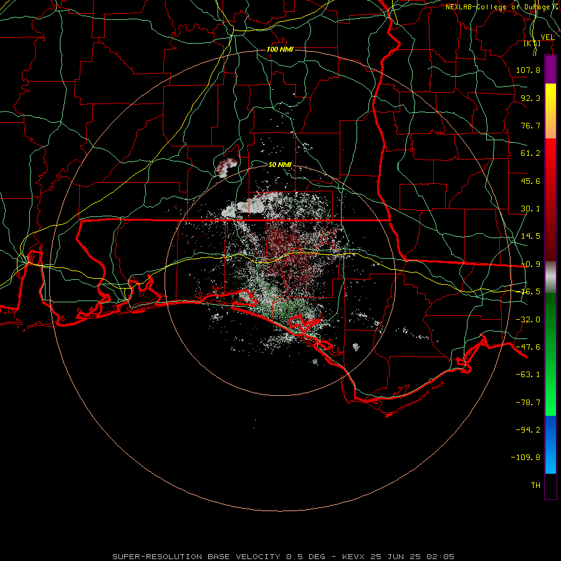This screenshot has height=561, width=561.
Task: Click the Super-Resolution Base Velocity caption text
Action: [284, 557]
